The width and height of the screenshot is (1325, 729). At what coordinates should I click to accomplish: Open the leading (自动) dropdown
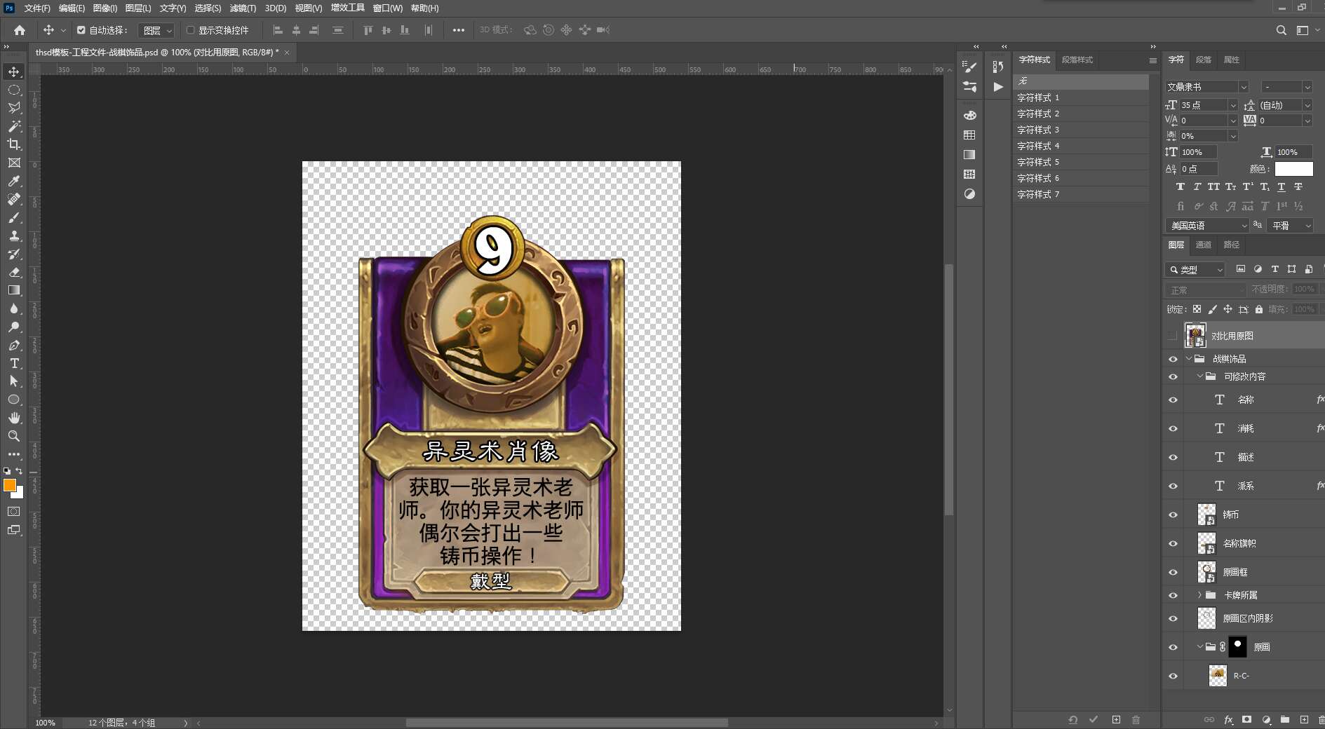tap(1307, 105)
